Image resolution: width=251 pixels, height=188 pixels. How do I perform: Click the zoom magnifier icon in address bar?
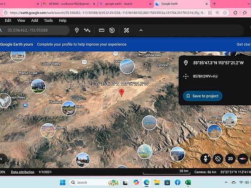coord(217,13)
